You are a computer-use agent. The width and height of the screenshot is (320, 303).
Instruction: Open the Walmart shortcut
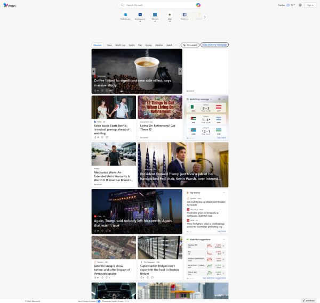(x=155, y=17)
